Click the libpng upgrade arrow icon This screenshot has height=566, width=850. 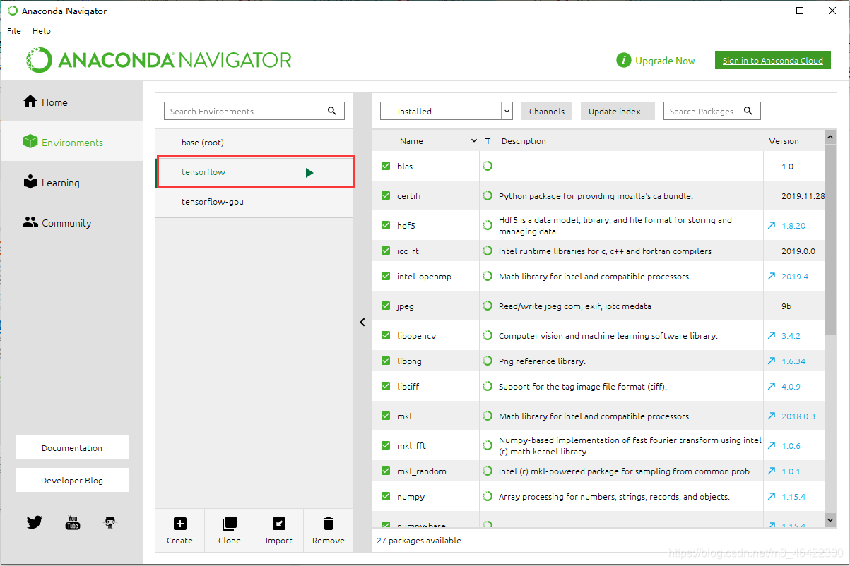point(772,361)
